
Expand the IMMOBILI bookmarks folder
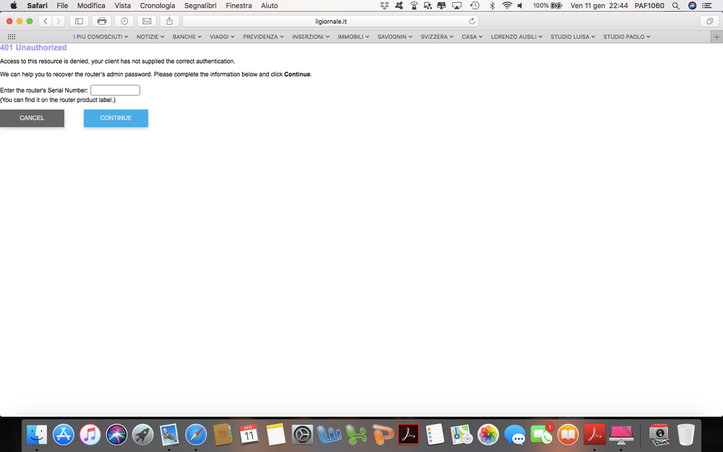(354, 37)
